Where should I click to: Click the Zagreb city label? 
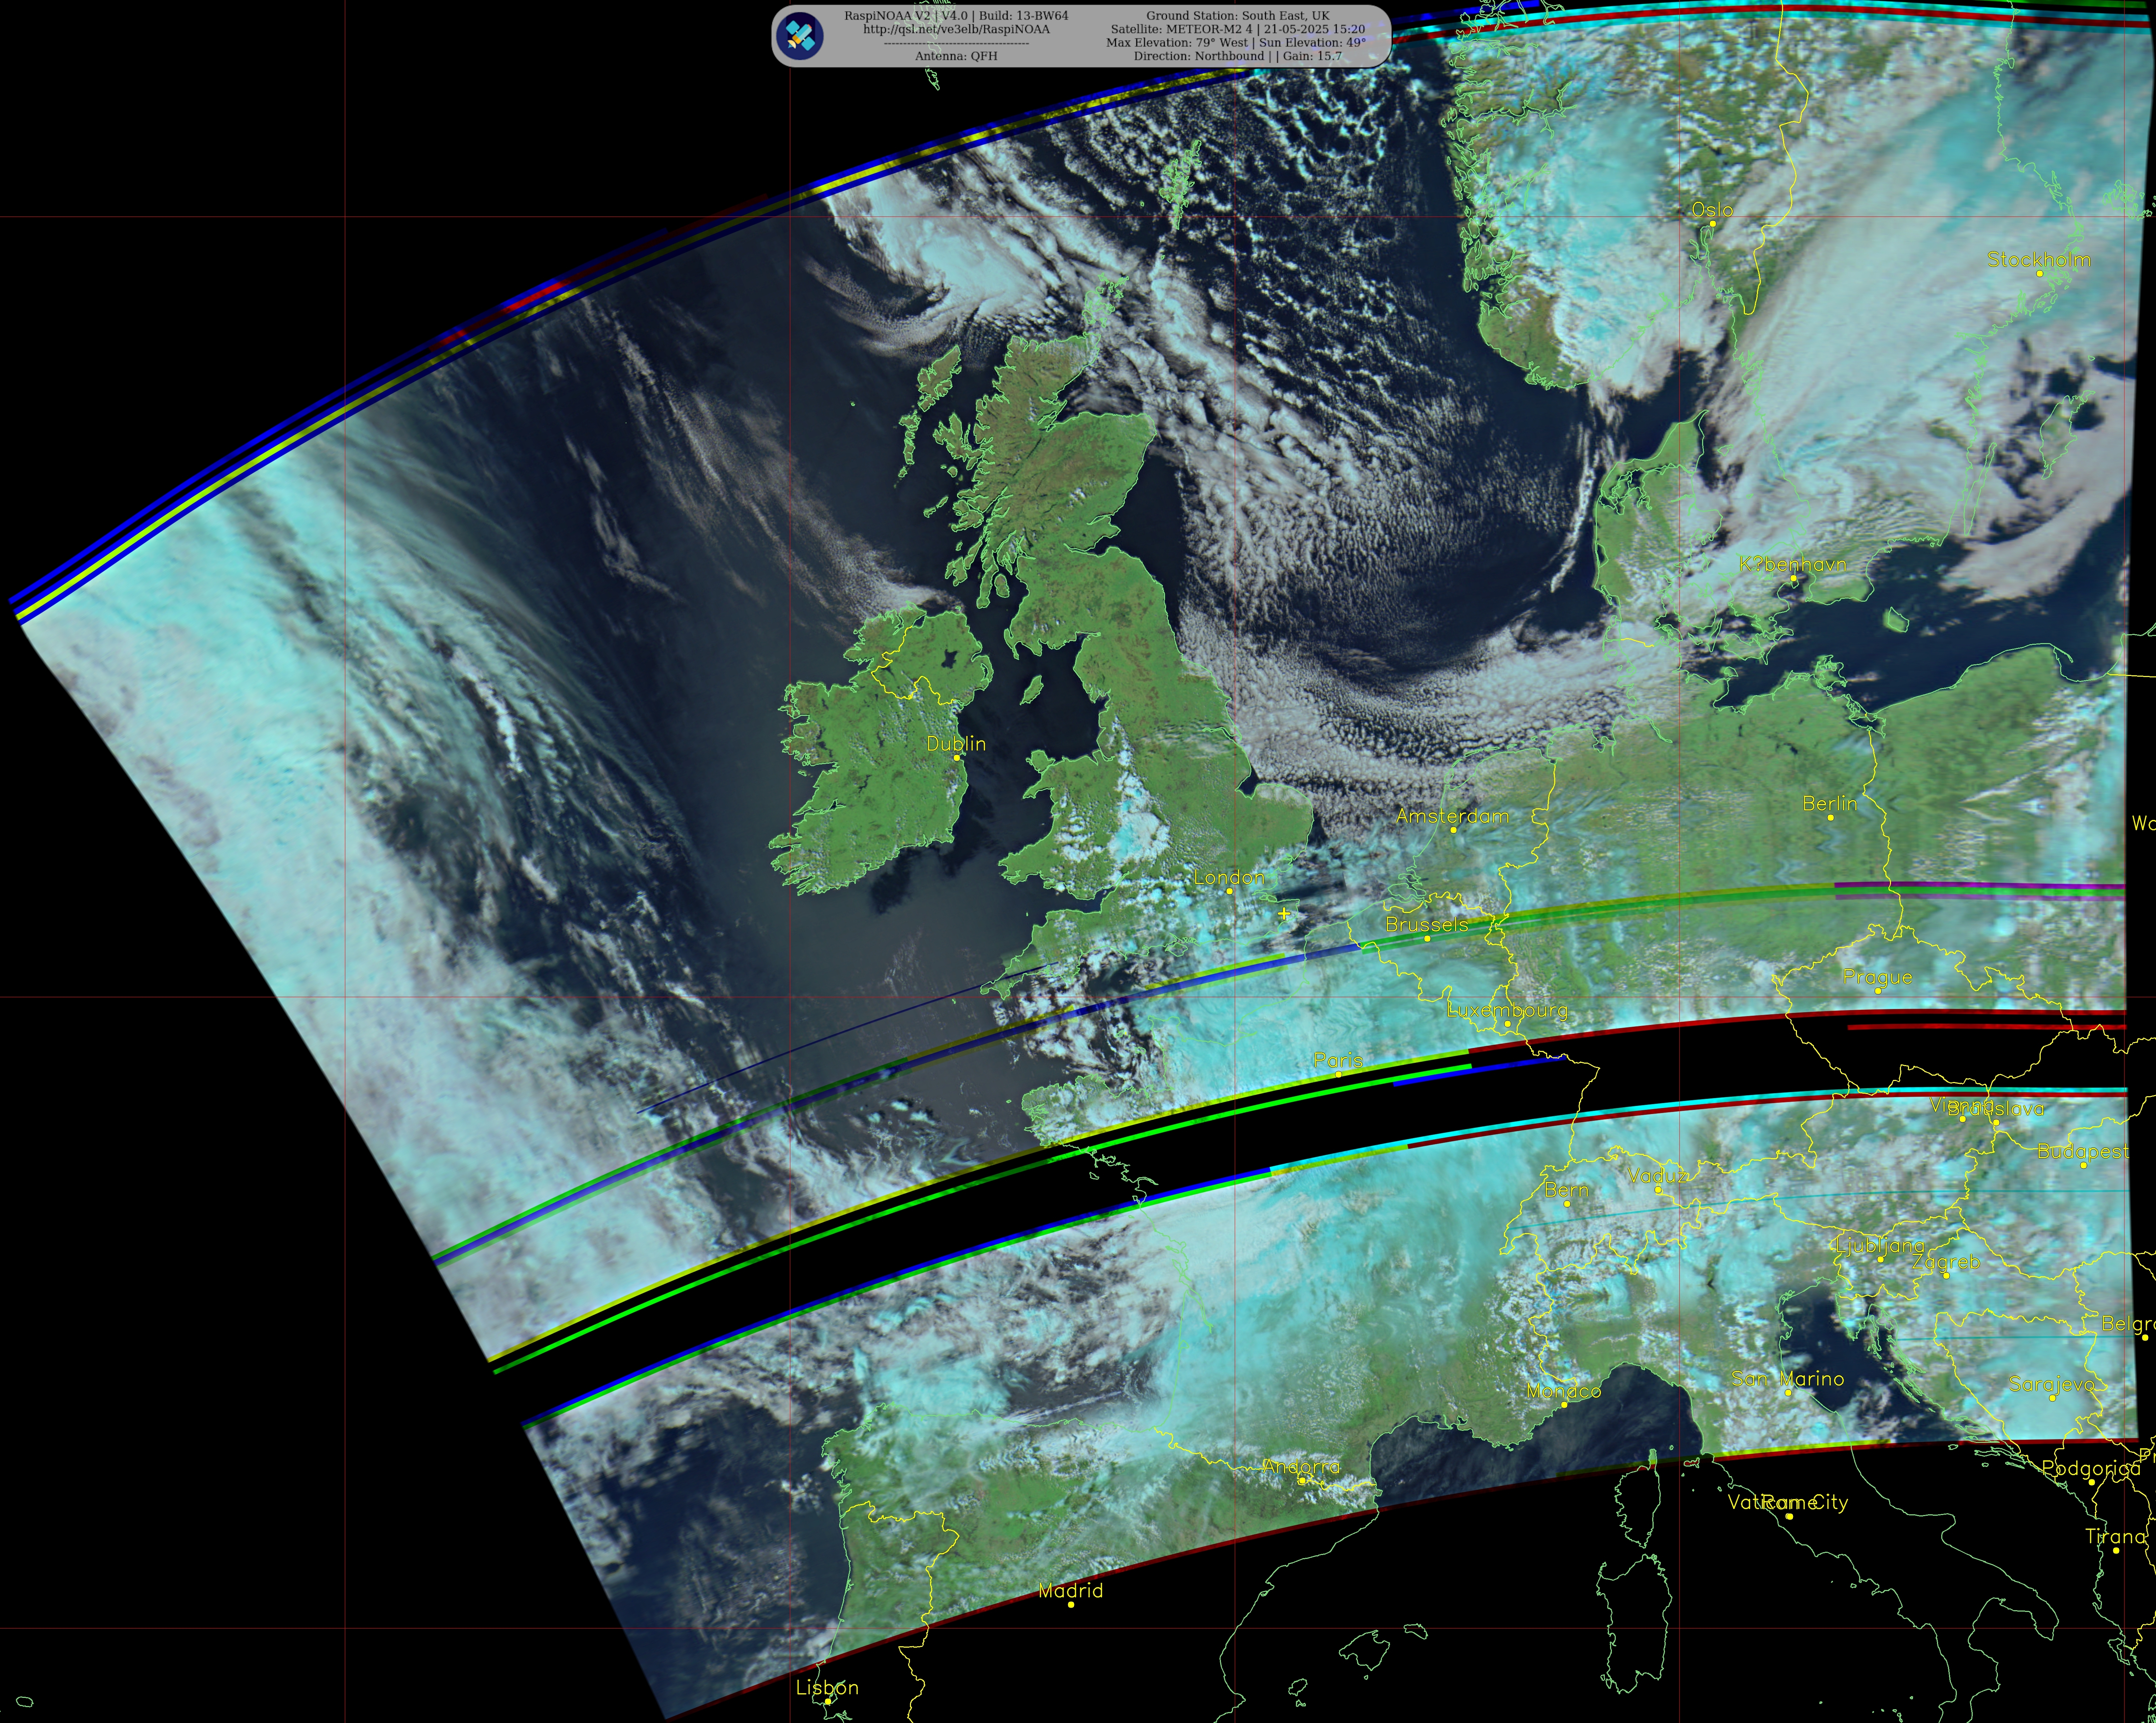pos(1945,1263)
